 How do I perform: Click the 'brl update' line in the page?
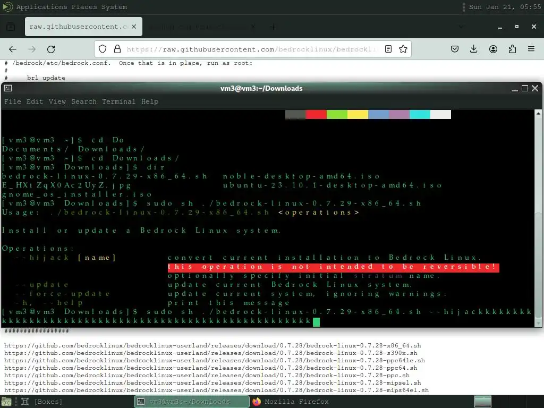click(46, 78)
